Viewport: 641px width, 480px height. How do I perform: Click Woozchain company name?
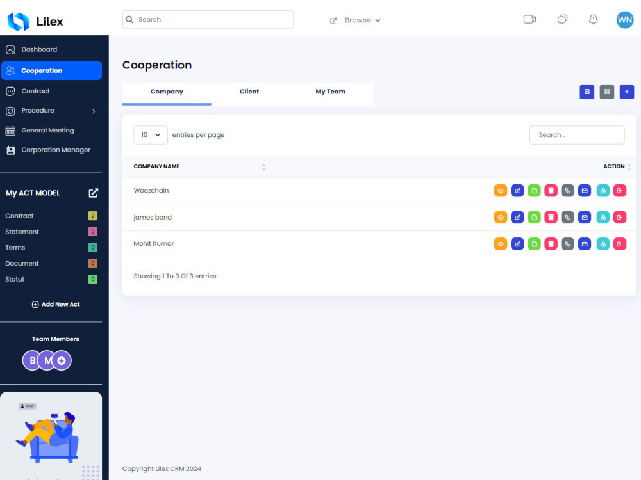pos(151,191)
